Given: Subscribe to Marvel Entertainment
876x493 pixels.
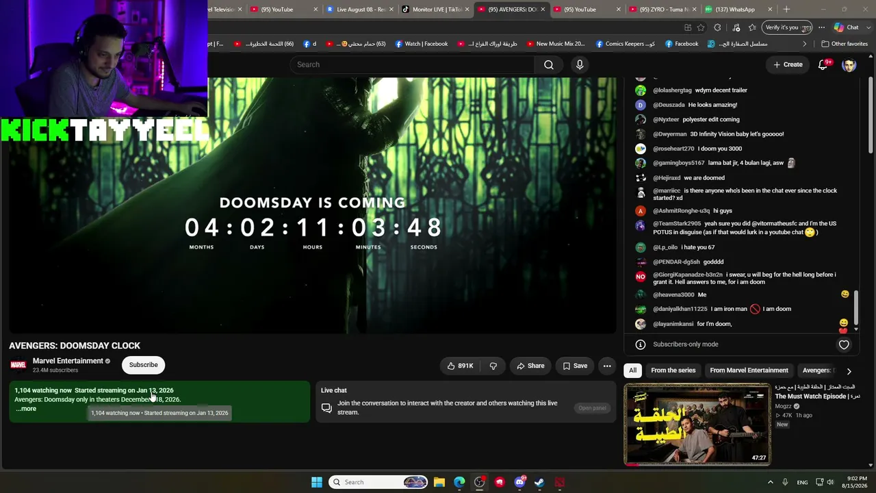Looking at the screenshot, I should [x=144, y=365].
